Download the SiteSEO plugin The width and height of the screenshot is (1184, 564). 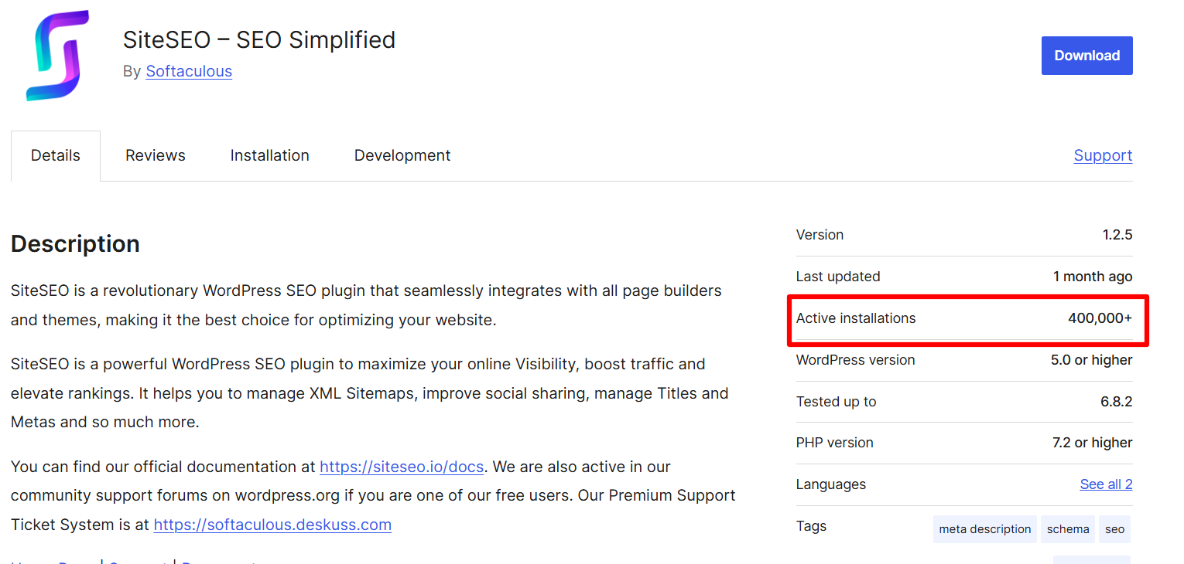pyautogui.click(x=1086, y=56)
